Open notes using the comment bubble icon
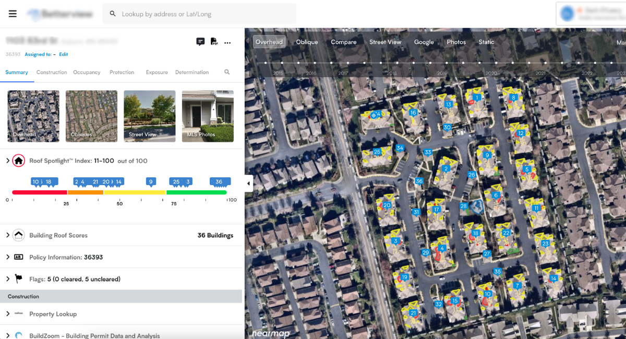This screenshot has width=626, height=339. point(200,42)
